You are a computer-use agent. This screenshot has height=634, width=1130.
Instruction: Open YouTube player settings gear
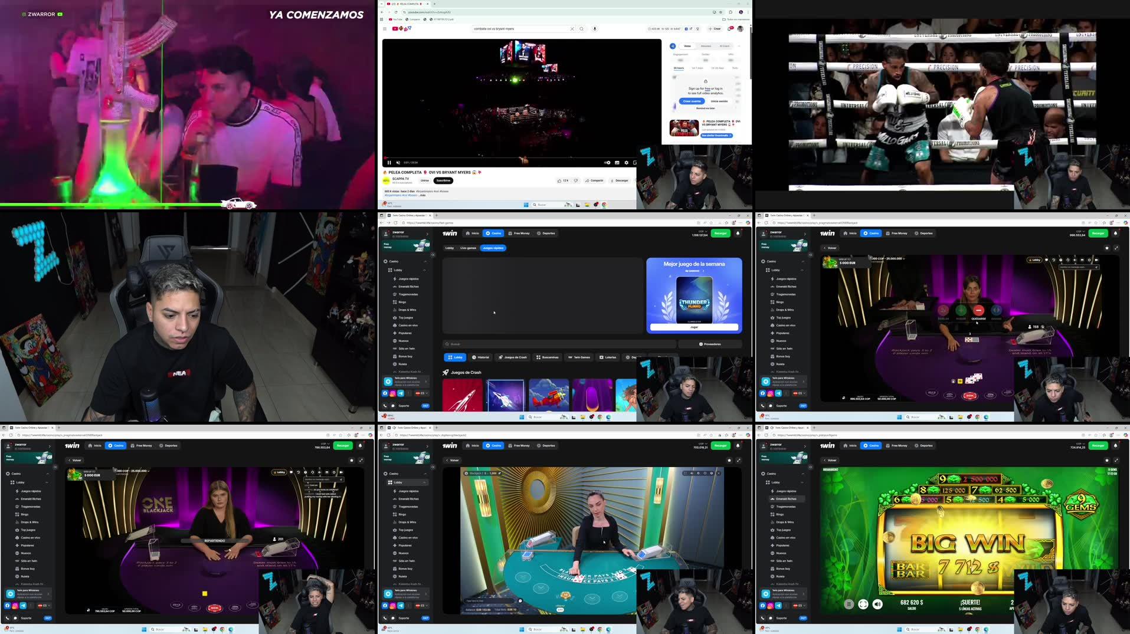pyautogui.click(x=627, y=163)
